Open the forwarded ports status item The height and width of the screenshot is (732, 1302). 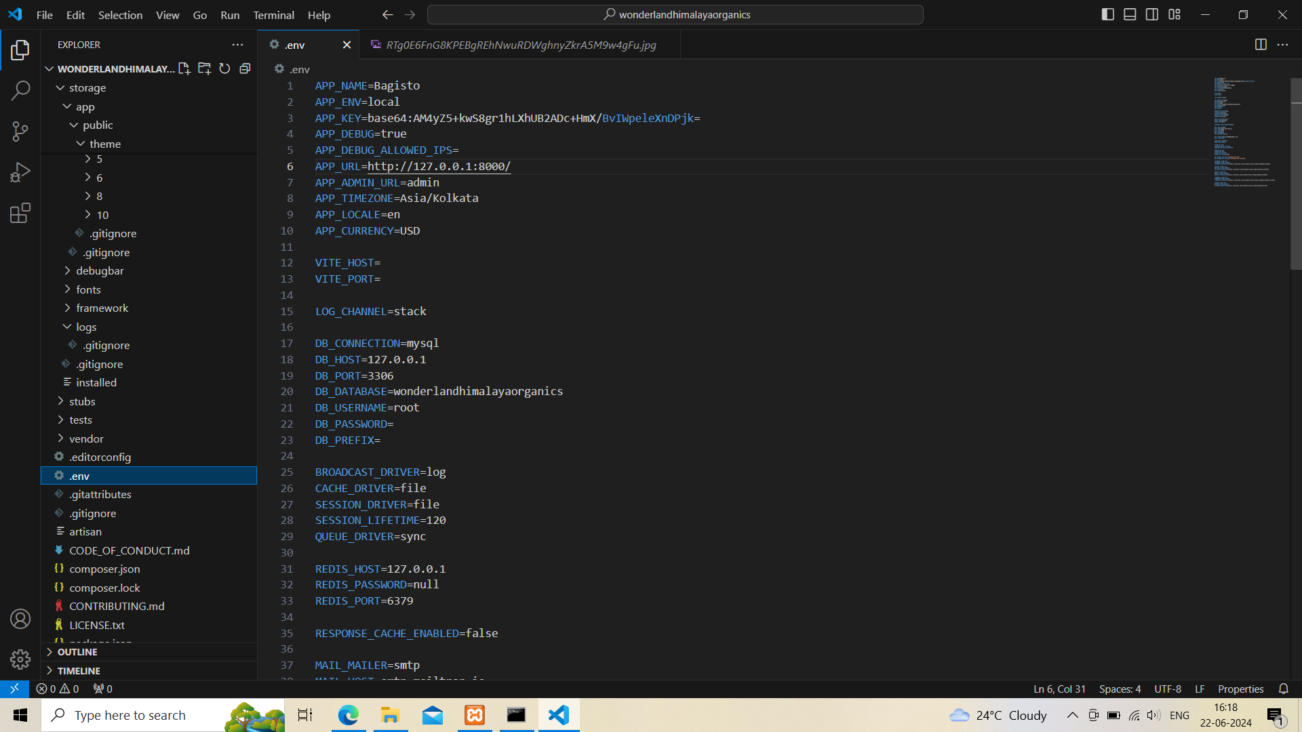[103, 689]
